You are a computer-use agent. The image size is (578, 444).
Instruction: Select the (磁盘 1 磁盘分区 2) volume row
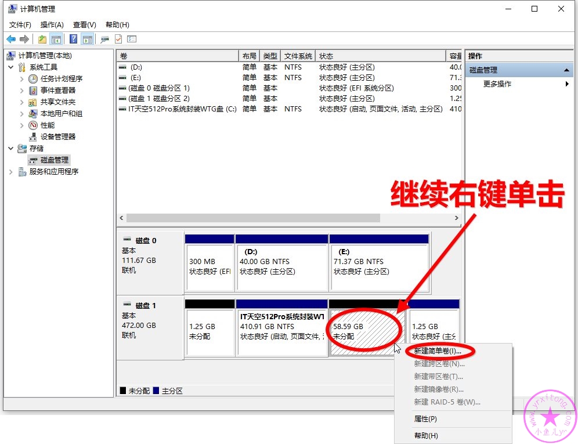point(290,99)
